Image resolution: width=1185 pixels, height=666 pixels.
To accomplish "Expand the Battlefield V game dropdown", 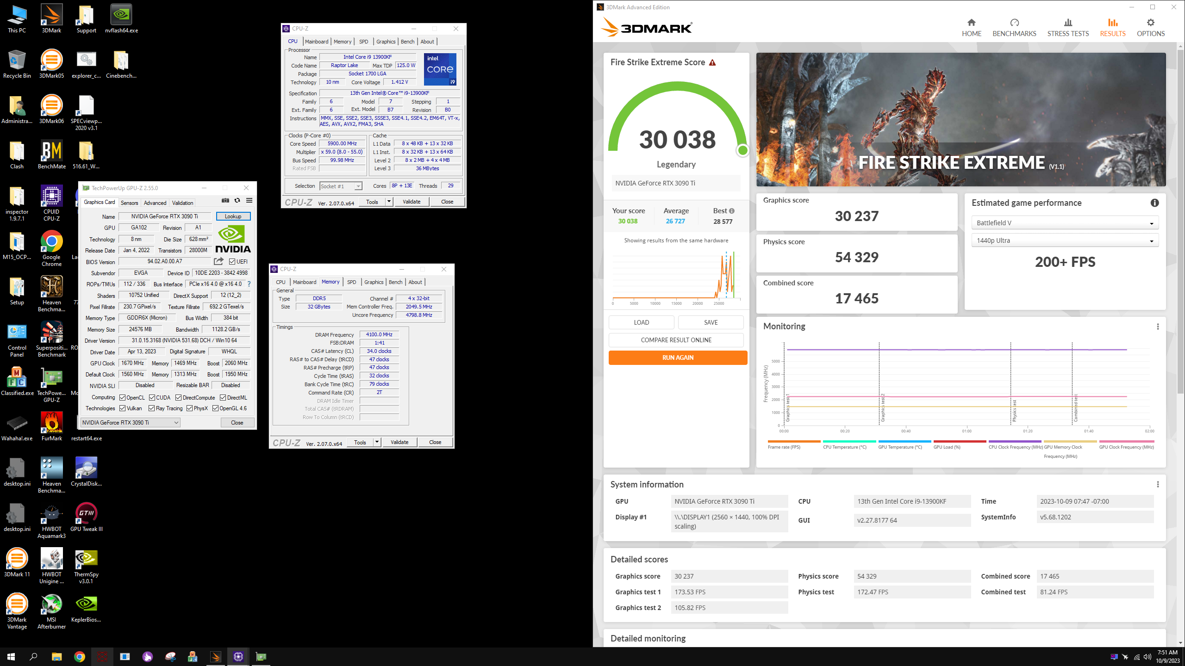I will (1065, 223).
